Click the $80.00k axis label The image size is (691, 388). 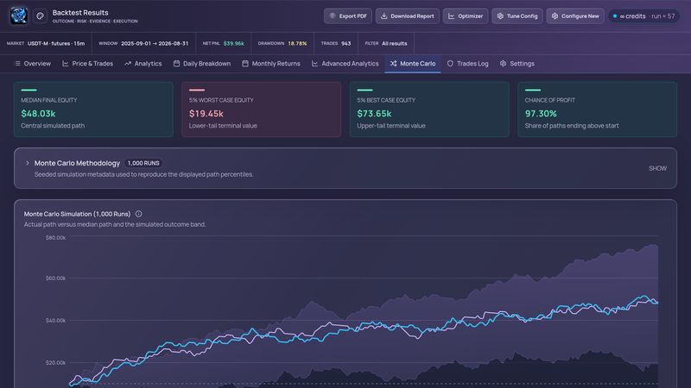click(55, 238)
